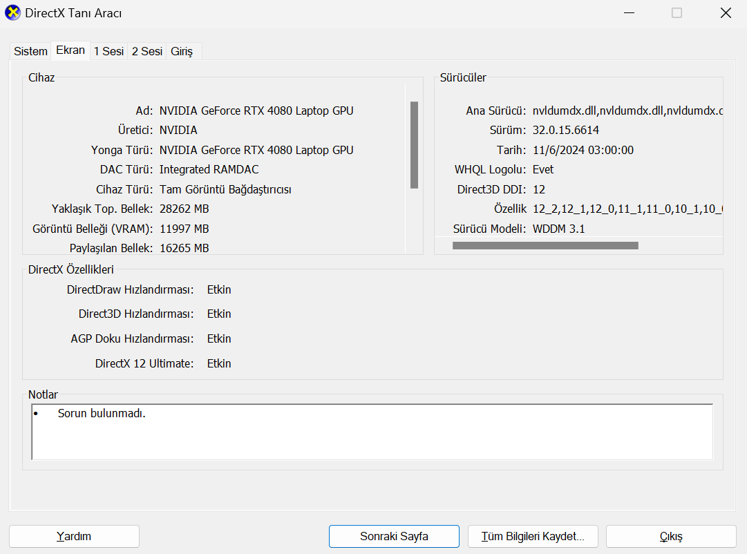Close the DirectX Tanı Aracı window
The width and height of the screenshot is (747, 554).
726,13
